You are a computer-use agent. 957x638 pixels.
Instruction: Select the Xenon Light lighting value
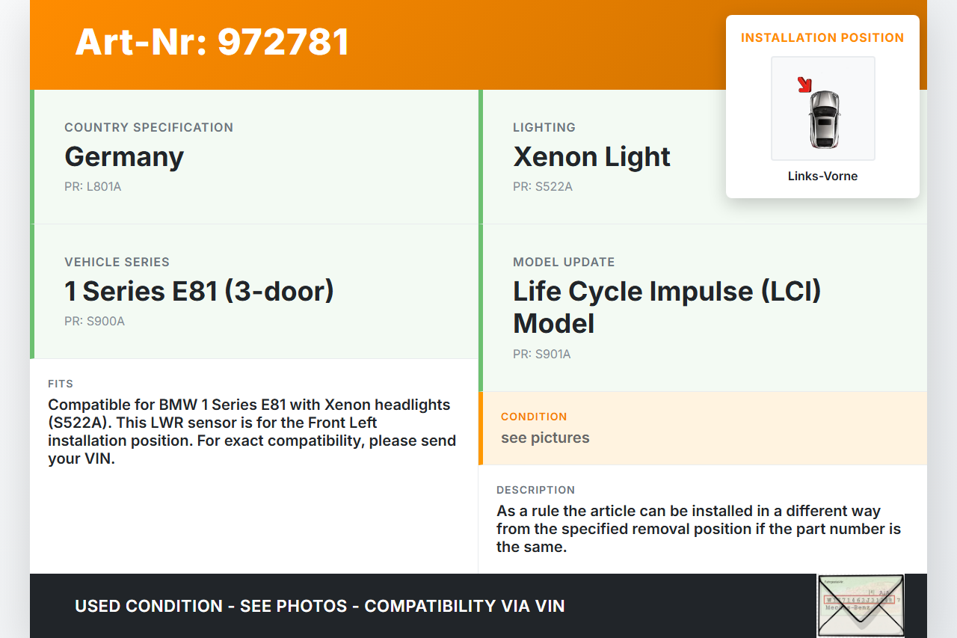pos(591,157)
